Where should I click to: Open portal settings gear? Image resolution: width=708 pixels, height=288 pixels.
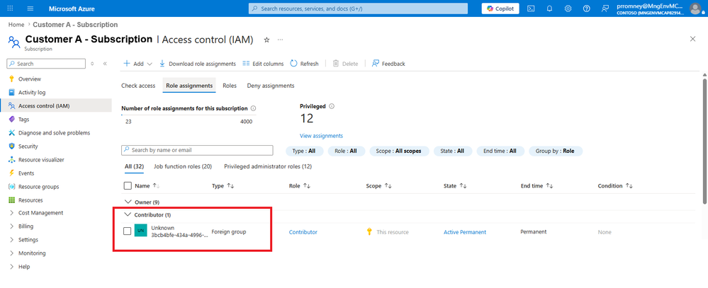(568, 8)
